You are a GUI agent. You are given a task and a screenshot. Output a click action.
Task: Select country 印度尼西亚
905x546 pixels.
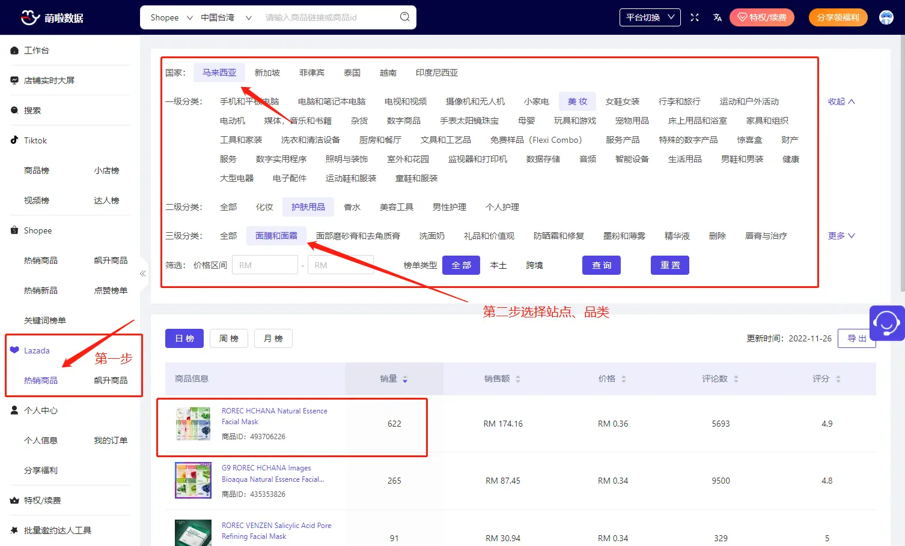pyautogui.click(x=437, y=73)
